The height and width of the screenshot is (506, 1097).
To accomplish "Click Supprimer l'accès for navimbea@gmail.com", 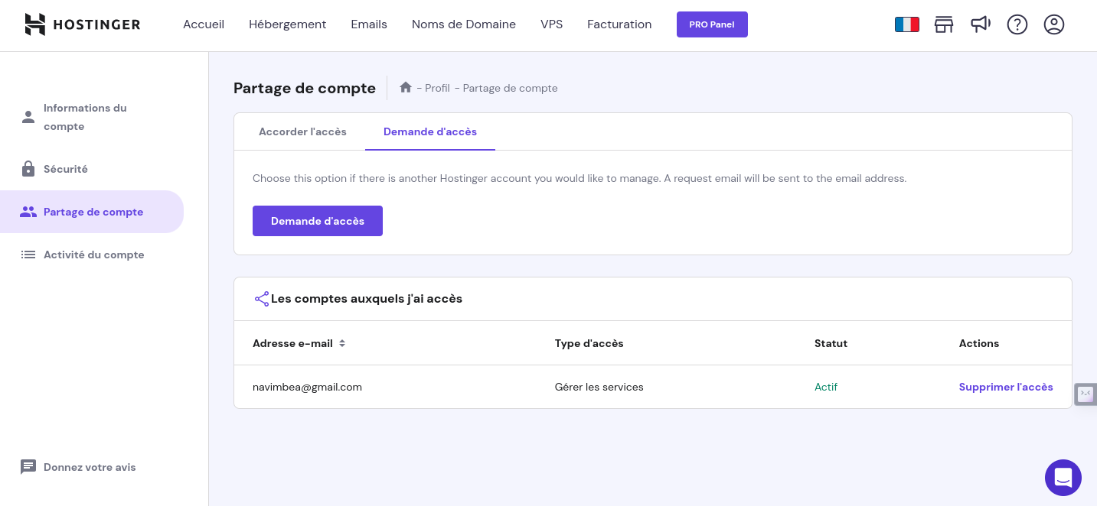I will click(x=1005, y=387).
